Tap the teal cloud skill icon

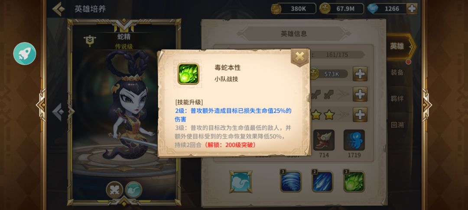(x=240, y=181)
